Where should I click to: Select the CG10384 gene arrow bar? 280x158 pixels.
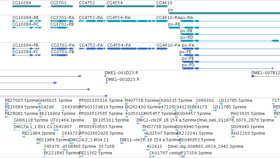point(27,6)
